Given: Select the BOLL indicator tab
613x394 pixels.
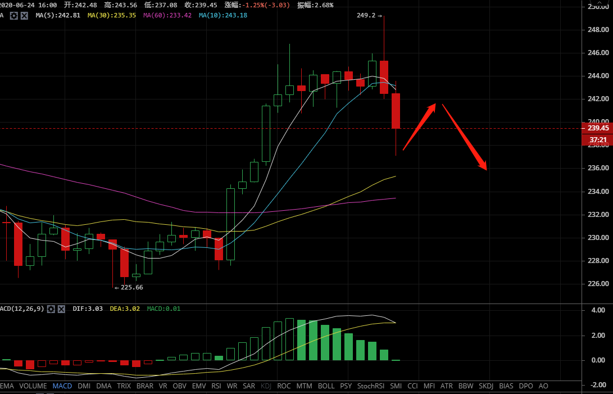Looking at the screenshot, I should point(326,386).
